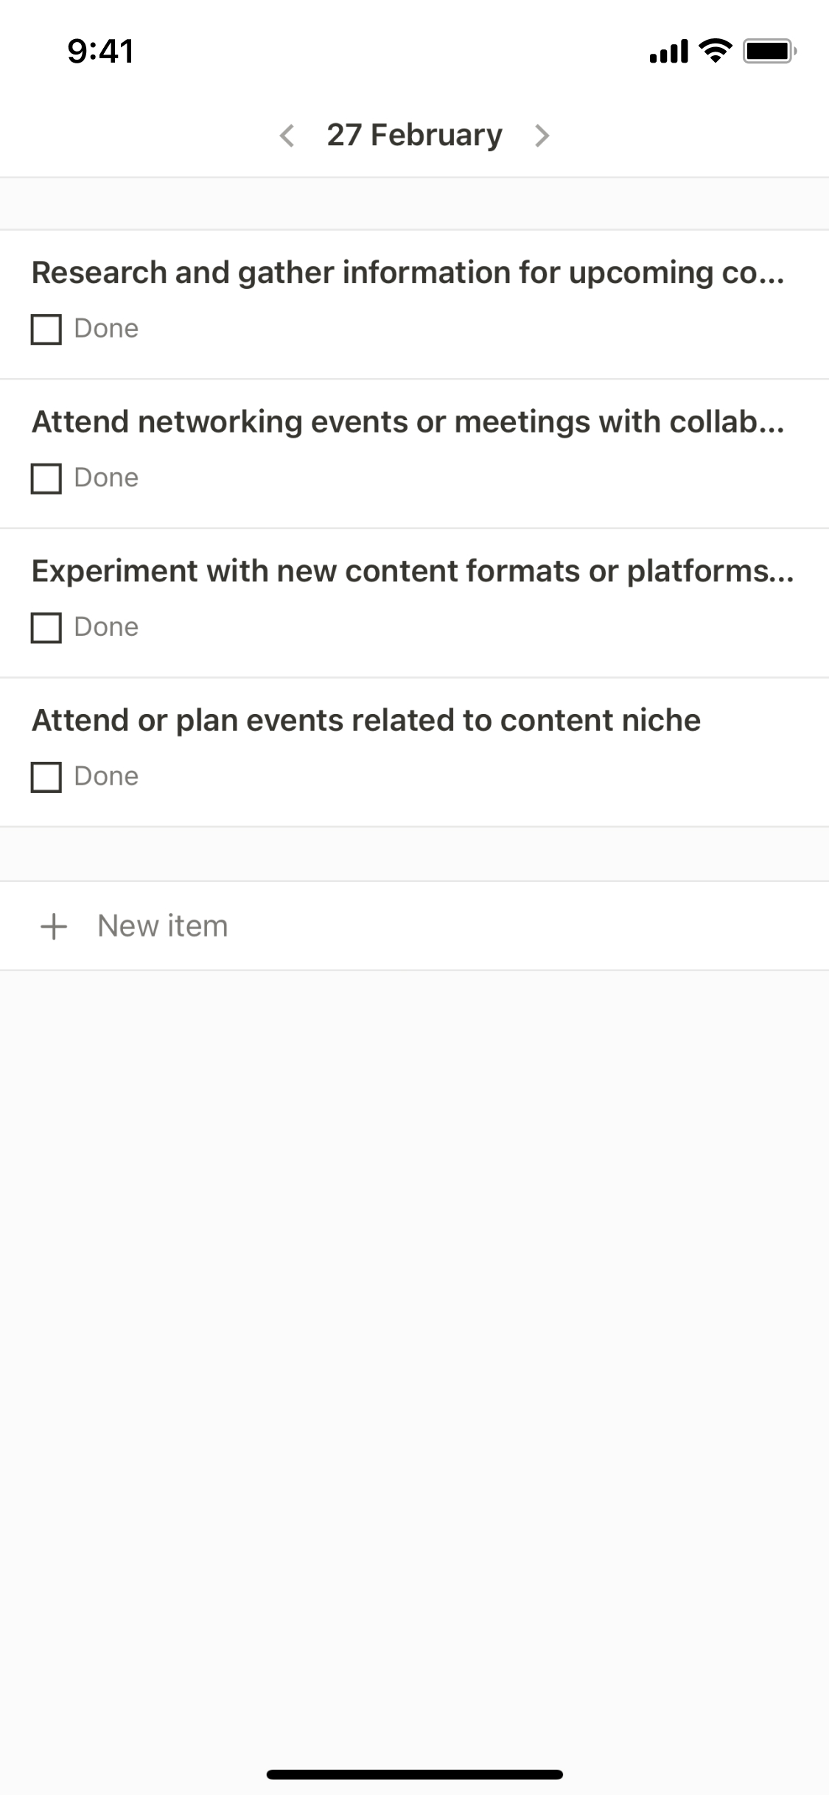
Task: Tap the New item text
Action: [163, 926]
